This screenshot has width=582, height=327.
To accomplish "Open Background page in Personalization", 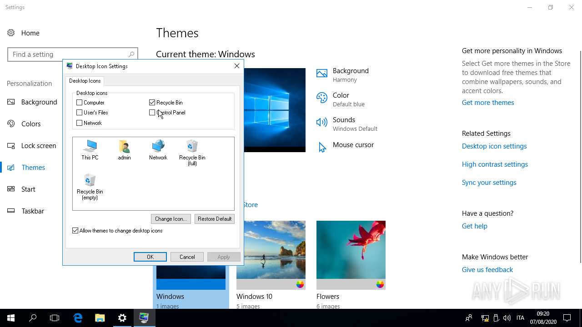I will [x=39, y=102].
